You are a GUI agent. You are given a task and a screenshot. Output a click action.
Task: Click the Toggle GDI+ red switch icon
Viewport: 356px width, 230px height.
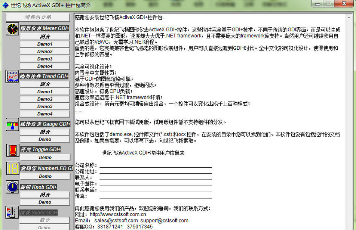click(12, 150)
